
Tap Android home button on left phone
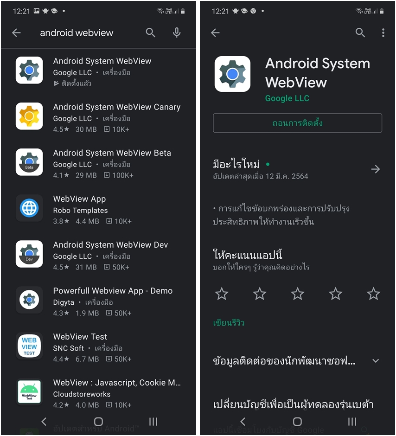tap(98, 422)
